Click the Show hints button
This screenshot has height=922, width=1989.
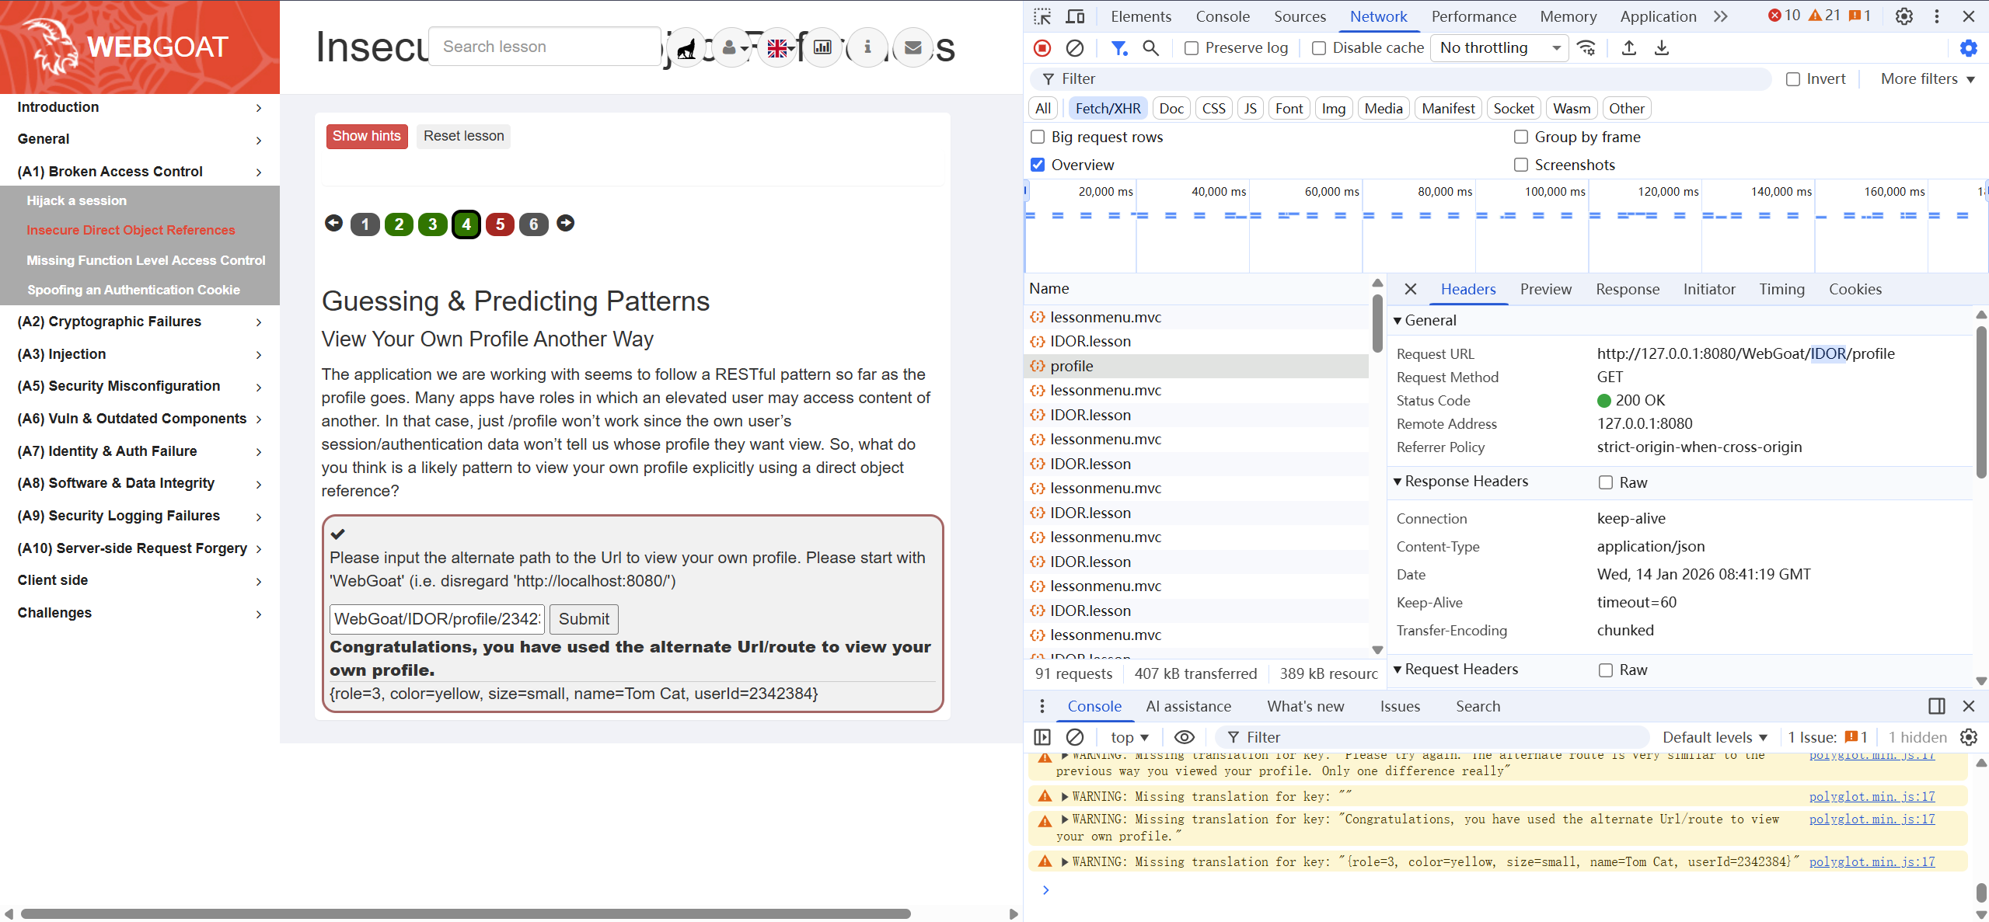(x=366, y=136)
